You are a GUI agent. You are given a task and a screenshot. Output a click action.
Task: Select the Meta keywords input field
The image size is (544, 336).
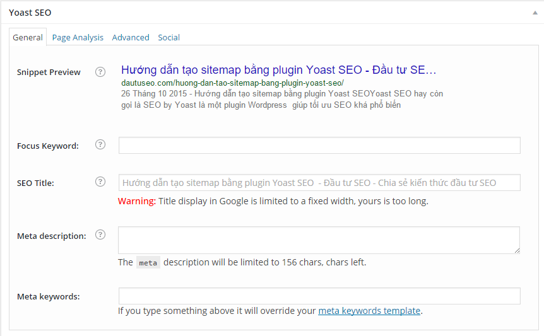[319, 296]
